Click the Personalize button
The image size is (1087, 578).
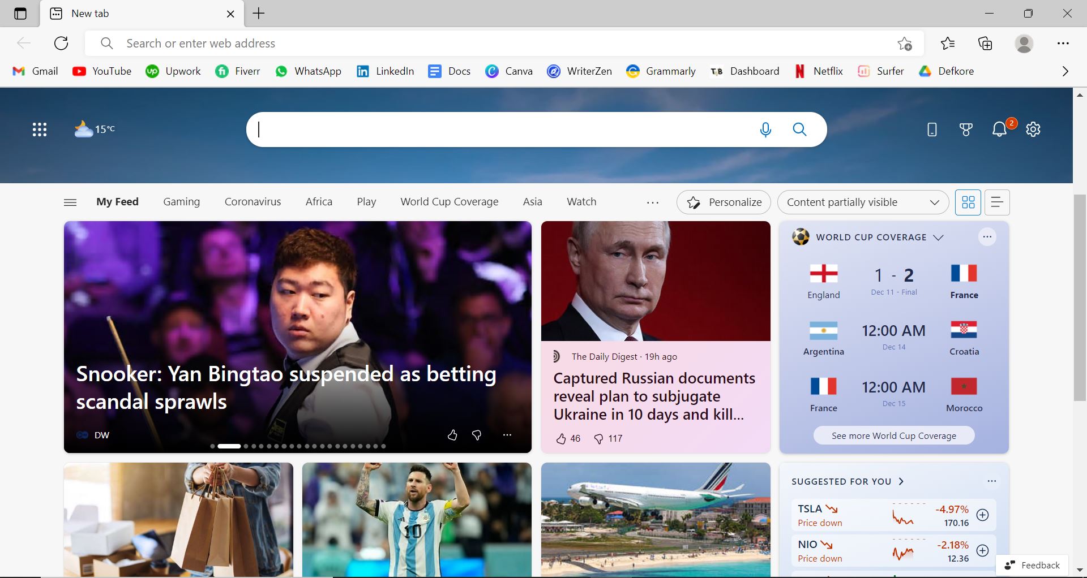(x=724, y=202)
